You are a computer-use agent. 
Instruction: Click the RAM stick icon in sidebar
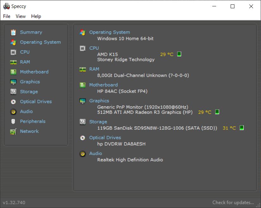click(13, 62)
